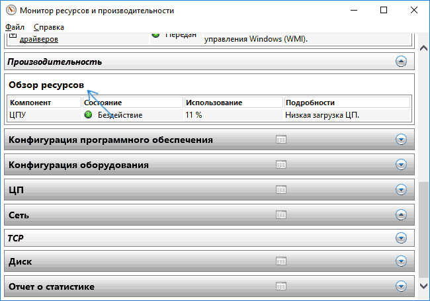The height and width of the screenshot is (301, 430).
Task: Click the Компонент column header
Action: click(x=45, y=103)
